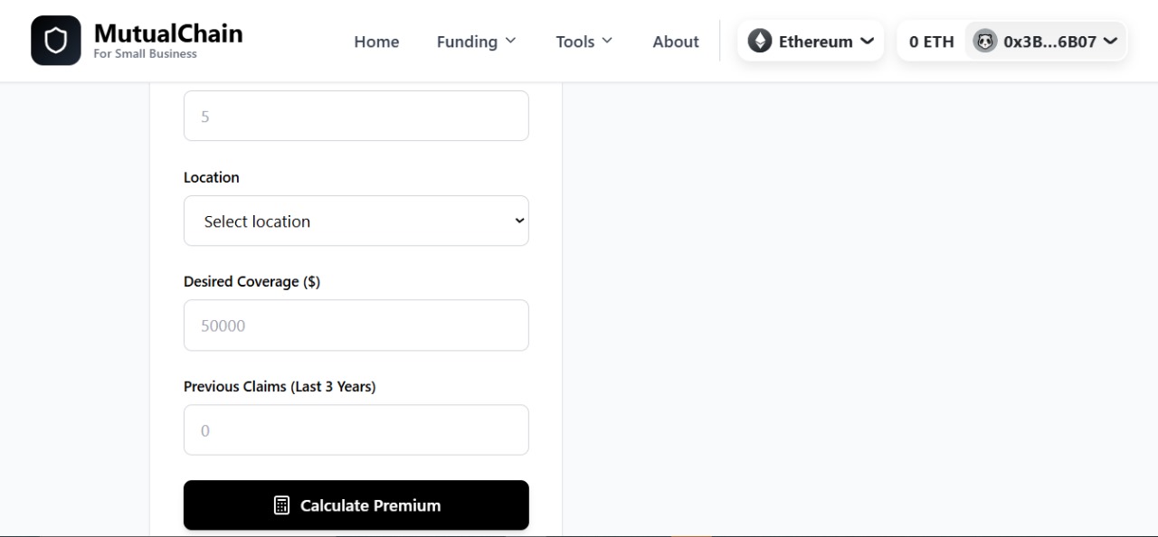Focus the input field showing placeholder 5
The height and width of the screenshot is (537, 1158).
click(x=356, y=116)
